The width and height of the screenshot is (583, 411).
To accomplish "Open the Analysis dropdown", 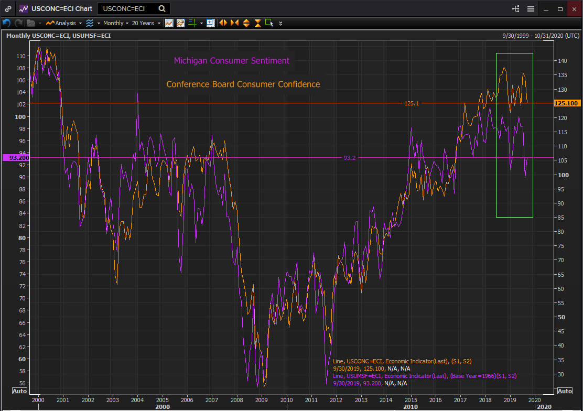I will [x=64, y=23].
